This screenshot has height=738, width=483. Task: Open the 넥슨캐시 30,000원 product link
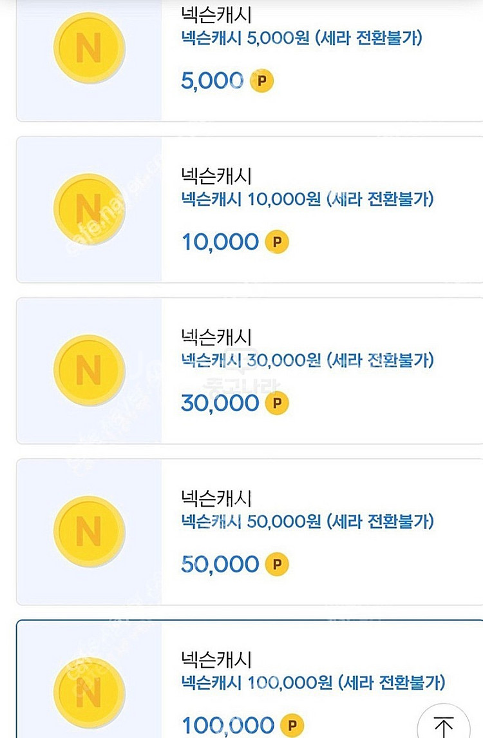[x=307, y=360]
